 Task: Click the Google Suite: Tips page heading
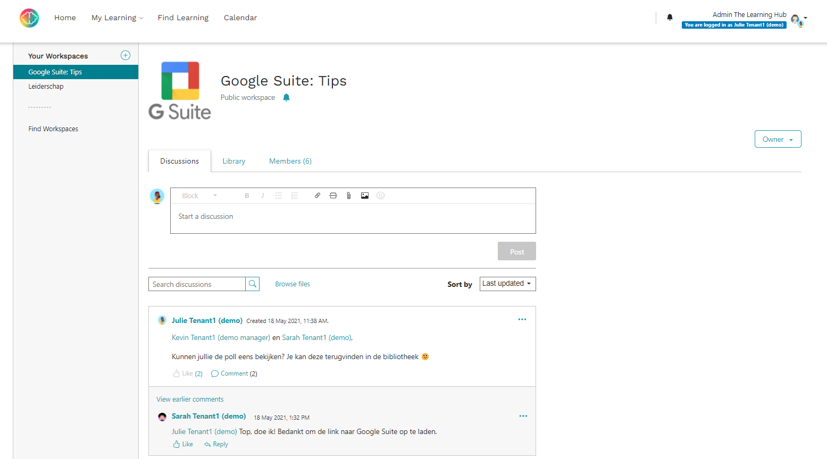coord(283,81)
